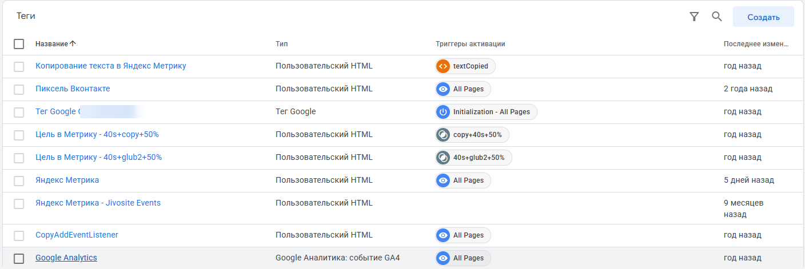Viewport: 805px width, 269px height.
Task: Click '5 дней назад' date cell
Action: click(x=749, y=180)
